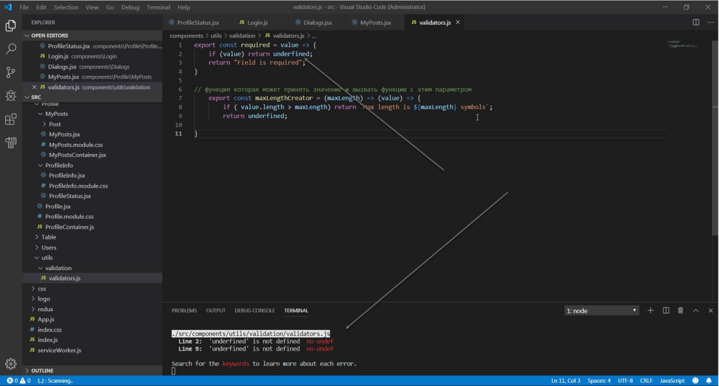Image resolution: width=719 pixels, height=386 pixels.
Task: Maximize terminal panel with up chevron
Action: tap(695, 310)
